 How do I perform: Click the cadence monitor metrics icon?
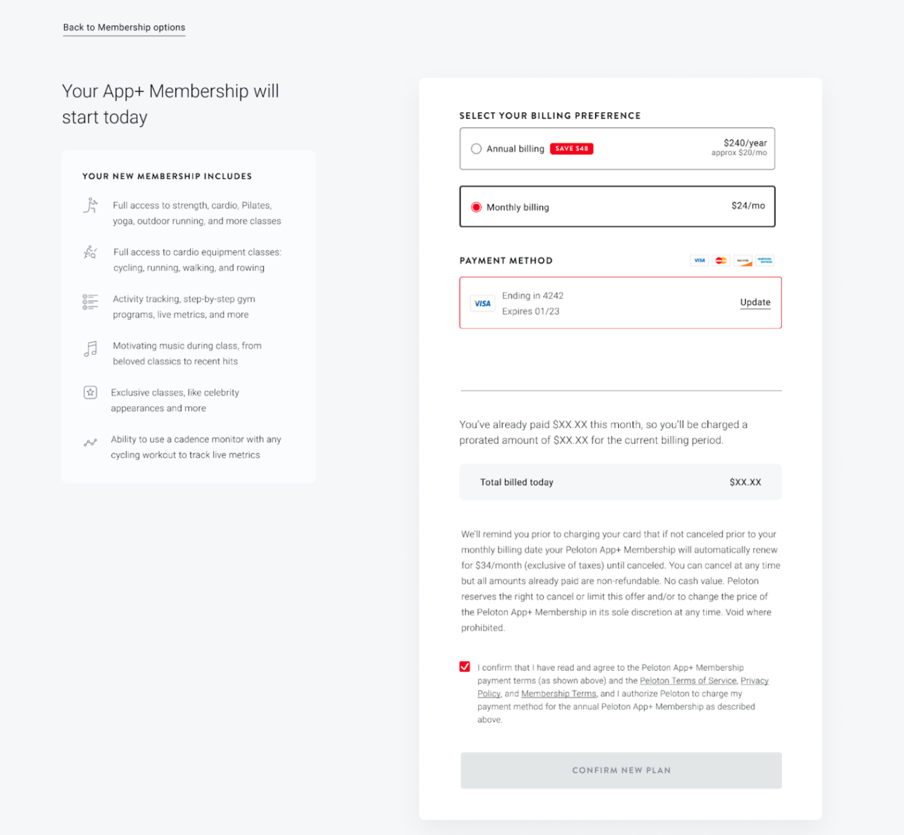click(x=90, y=443)
